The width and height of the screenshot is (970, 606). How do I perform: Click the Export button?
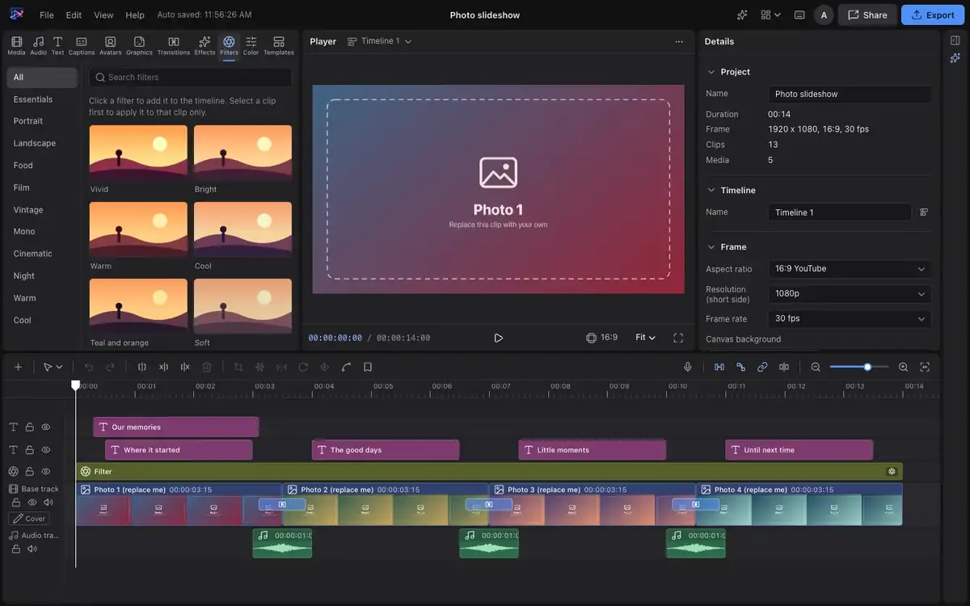933,15
